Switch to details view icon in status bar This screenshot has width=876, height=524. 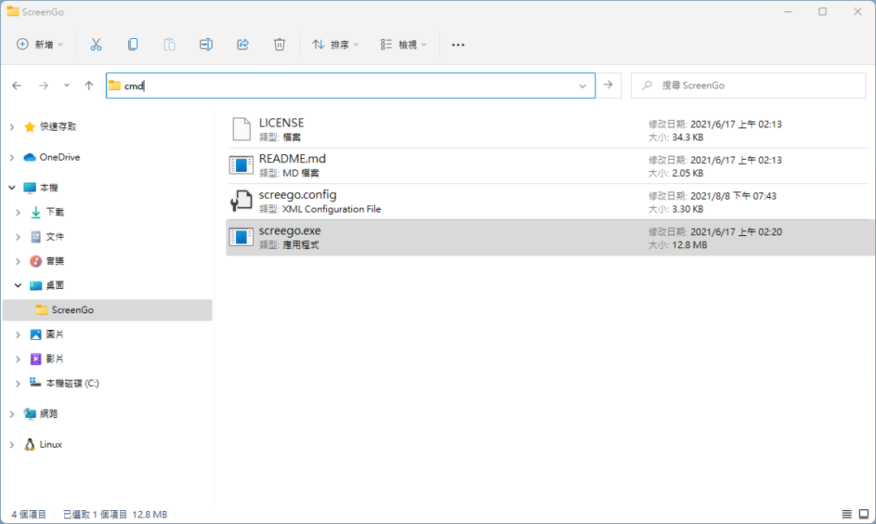[x=847, y=514]
